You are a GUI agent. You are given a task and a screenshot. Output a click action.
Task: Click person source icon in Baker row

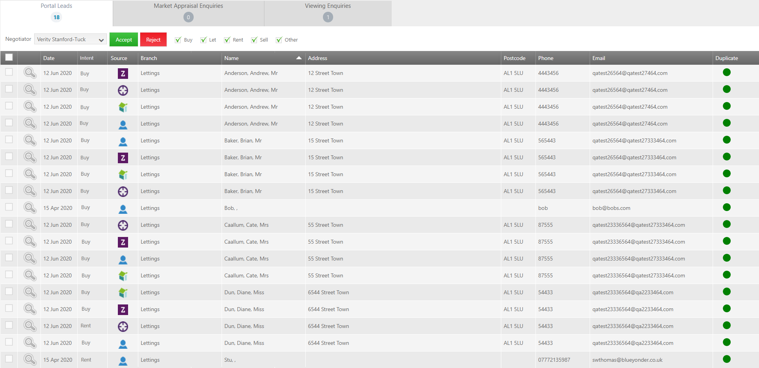point(123,141)
